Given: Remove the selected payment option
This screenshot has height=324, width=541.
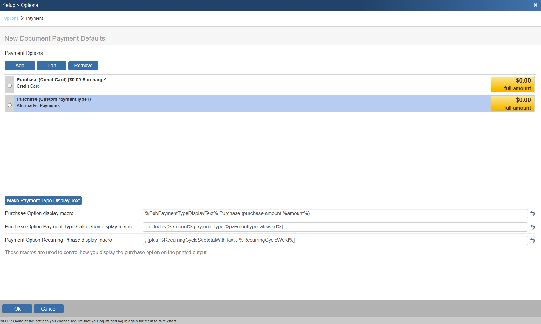Looking at the screenshot, I should click(x=83, y=65).
